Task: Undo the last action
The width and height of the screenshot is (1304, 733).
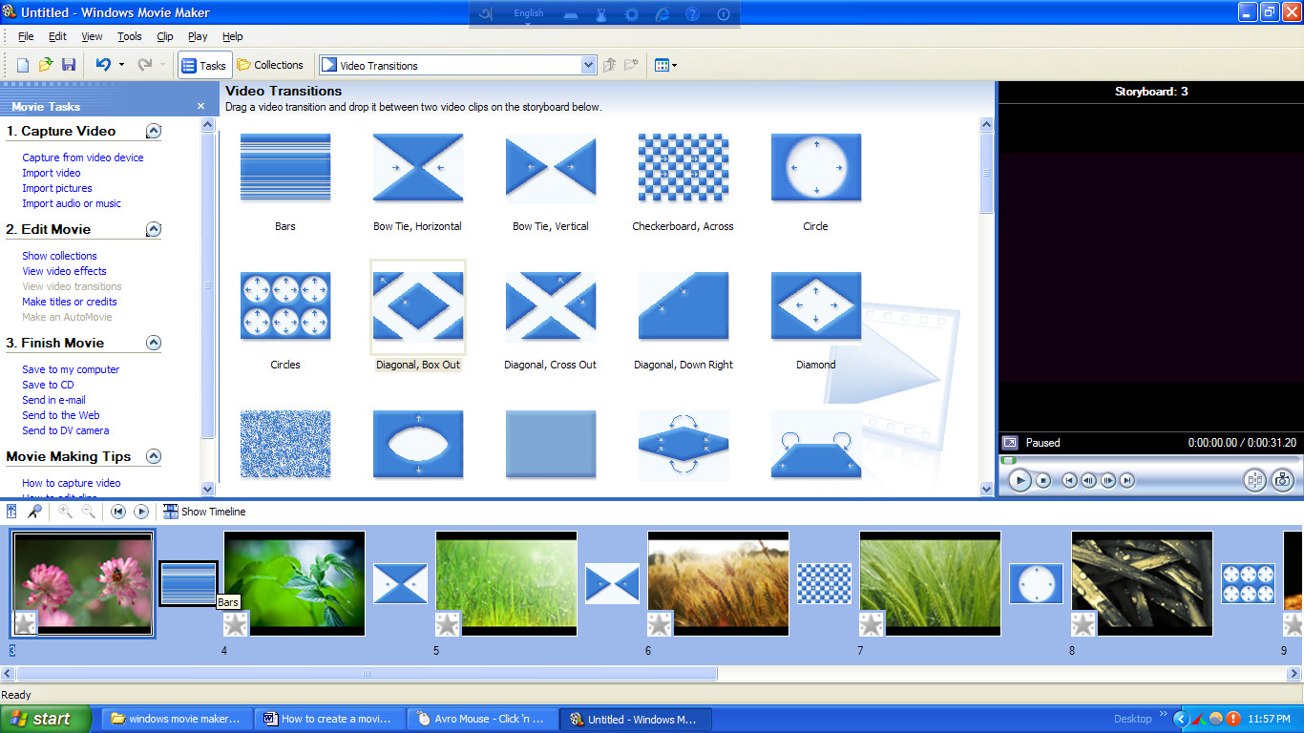Action: (103, 65)
